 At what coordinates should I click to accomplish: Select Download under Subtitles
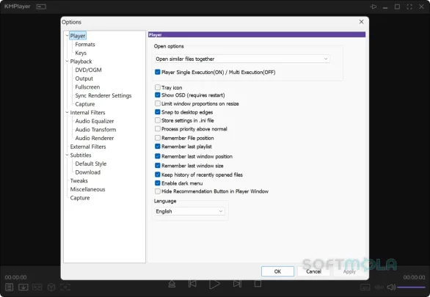point(88,172)
